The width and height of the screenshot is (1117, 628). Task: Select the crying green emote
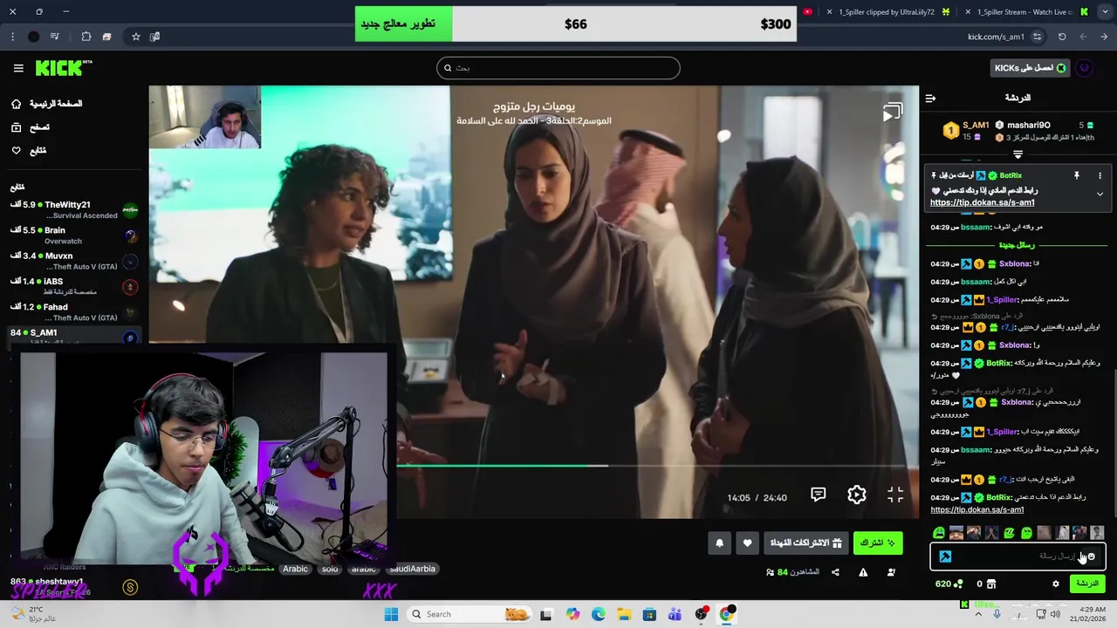[x=939, y=532]
